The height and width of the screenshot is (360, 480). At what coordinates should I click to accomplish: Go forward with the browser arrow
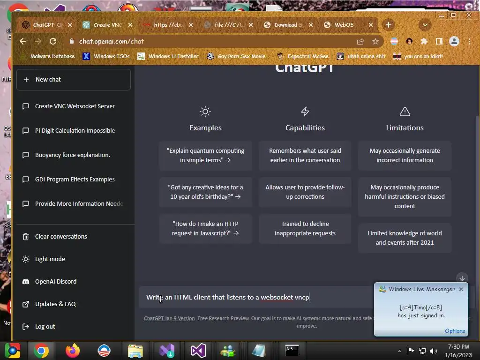pyautogui.click(x=37, y=41)
